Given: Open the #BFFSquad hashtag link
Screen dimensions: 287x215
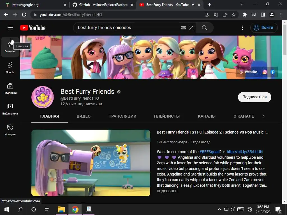Looking at the screenshot, I should click(x=209, y=152).
